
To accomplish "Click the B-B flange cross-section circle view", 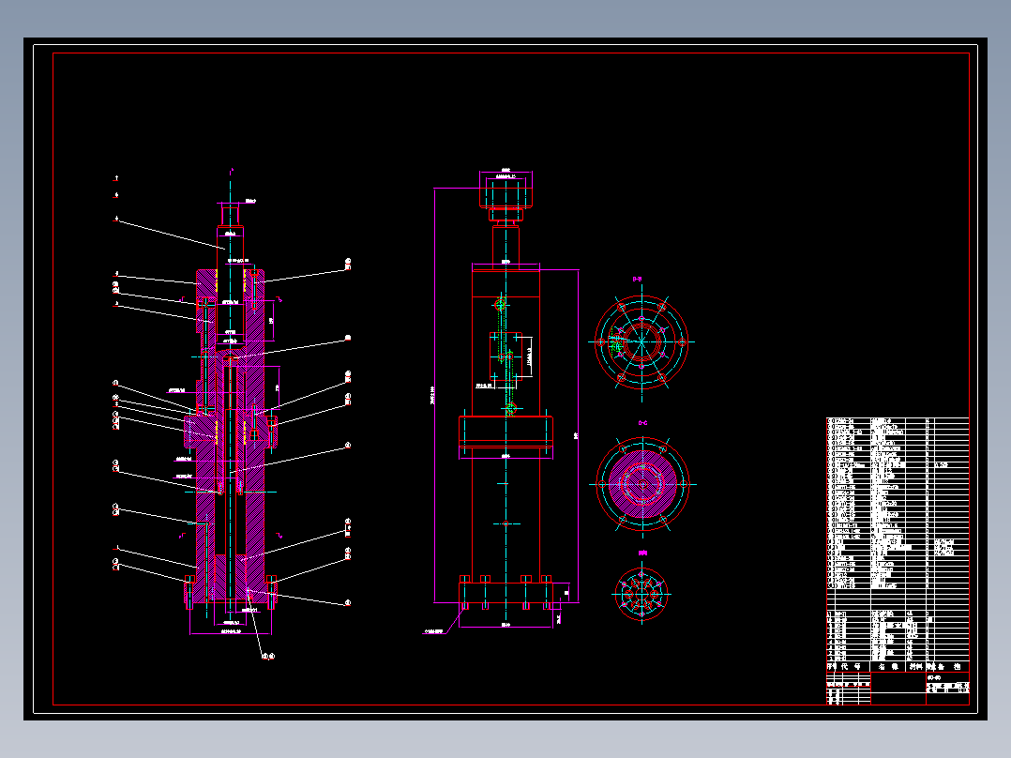I will tap(642, 342).
